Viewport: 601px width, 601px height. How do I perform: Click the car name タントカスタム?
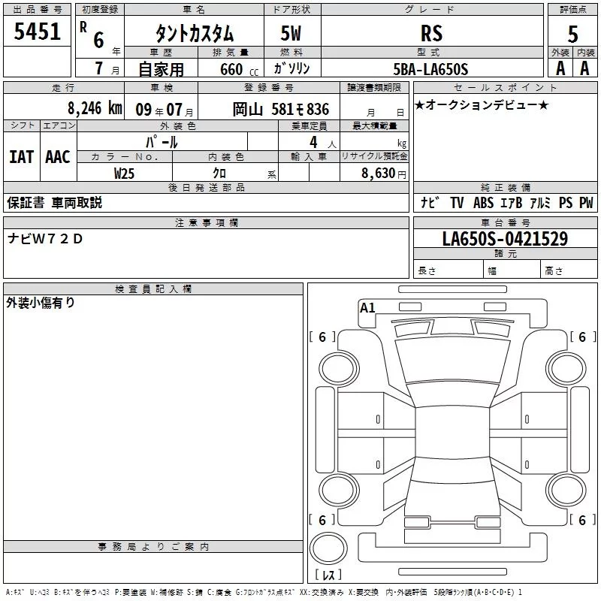point(194,34)
